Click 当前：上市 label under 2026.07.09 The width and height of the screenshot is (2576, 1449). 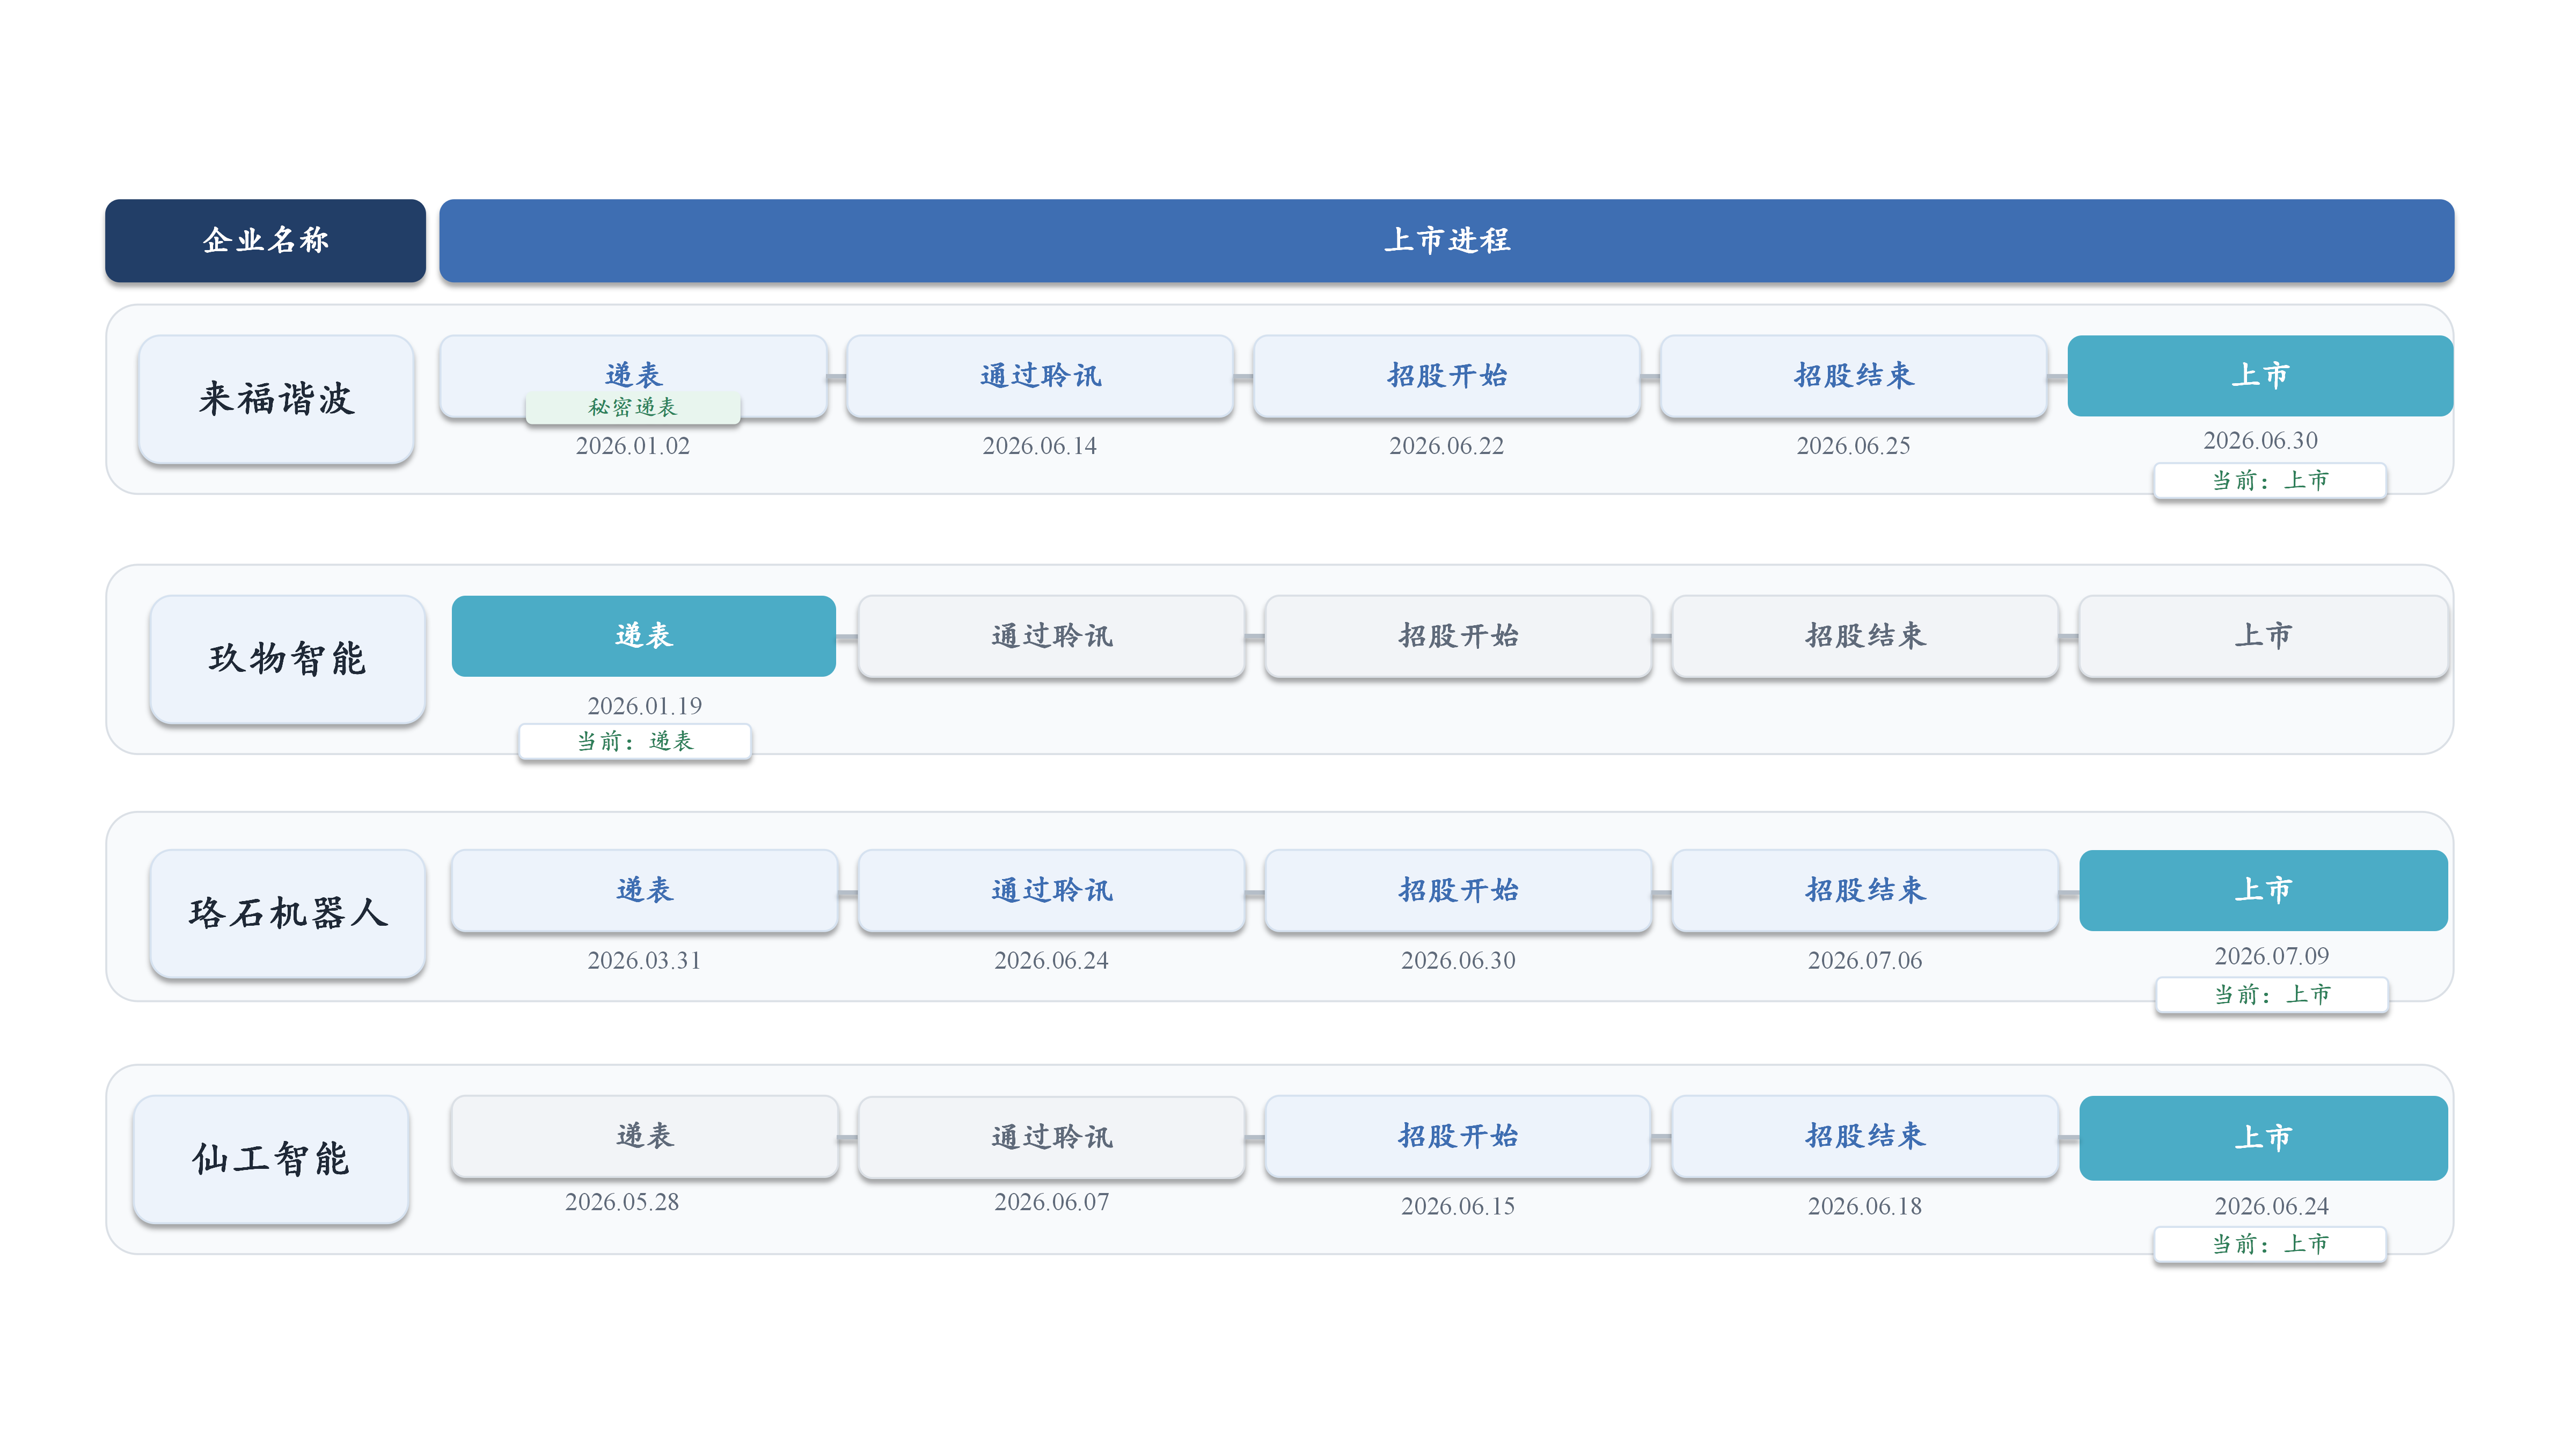click(x=2272, y=995)
